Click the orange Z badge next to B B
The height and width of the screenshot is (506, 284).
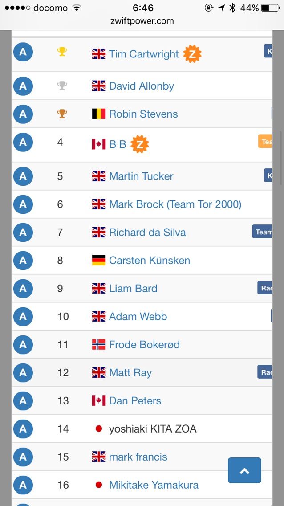point(139,144)
